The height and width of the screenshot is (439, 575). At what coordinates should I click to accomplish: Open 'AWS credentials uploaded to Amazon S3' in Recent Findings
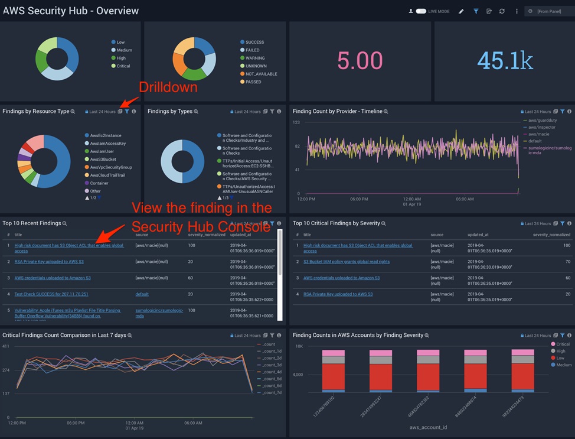[x=53, y=278]
